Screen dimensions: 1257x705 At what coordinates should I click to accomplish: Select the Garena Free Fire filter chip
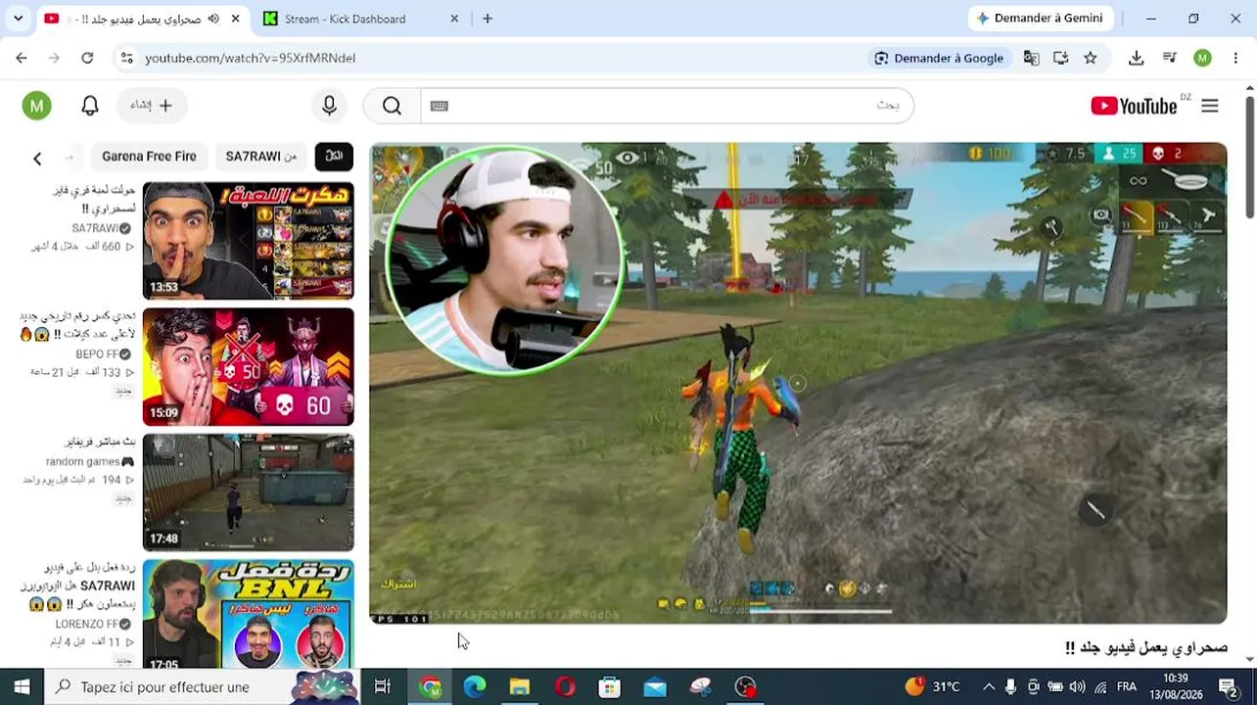pyautogui.click(x=149, y=157)
